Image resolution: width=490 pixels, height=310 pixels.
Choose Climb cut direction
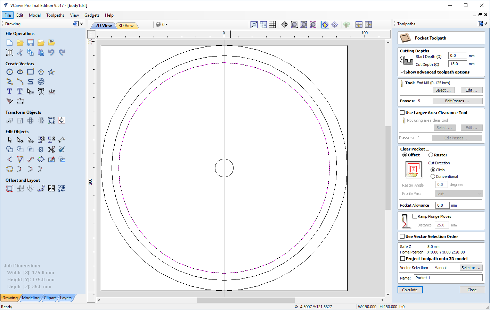(433, 170)
